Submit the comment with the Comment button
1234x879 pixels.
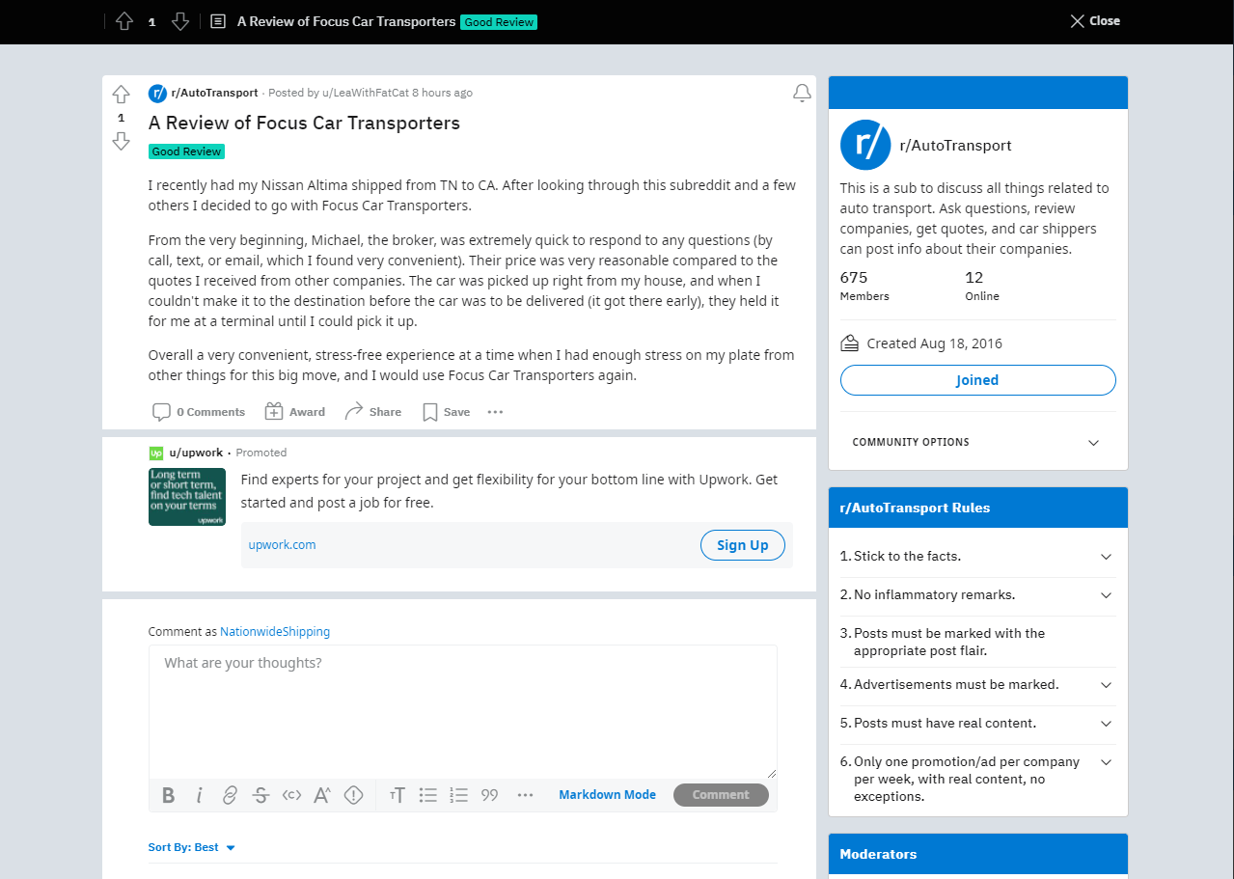pyautogui.click(x=721, y=795)
